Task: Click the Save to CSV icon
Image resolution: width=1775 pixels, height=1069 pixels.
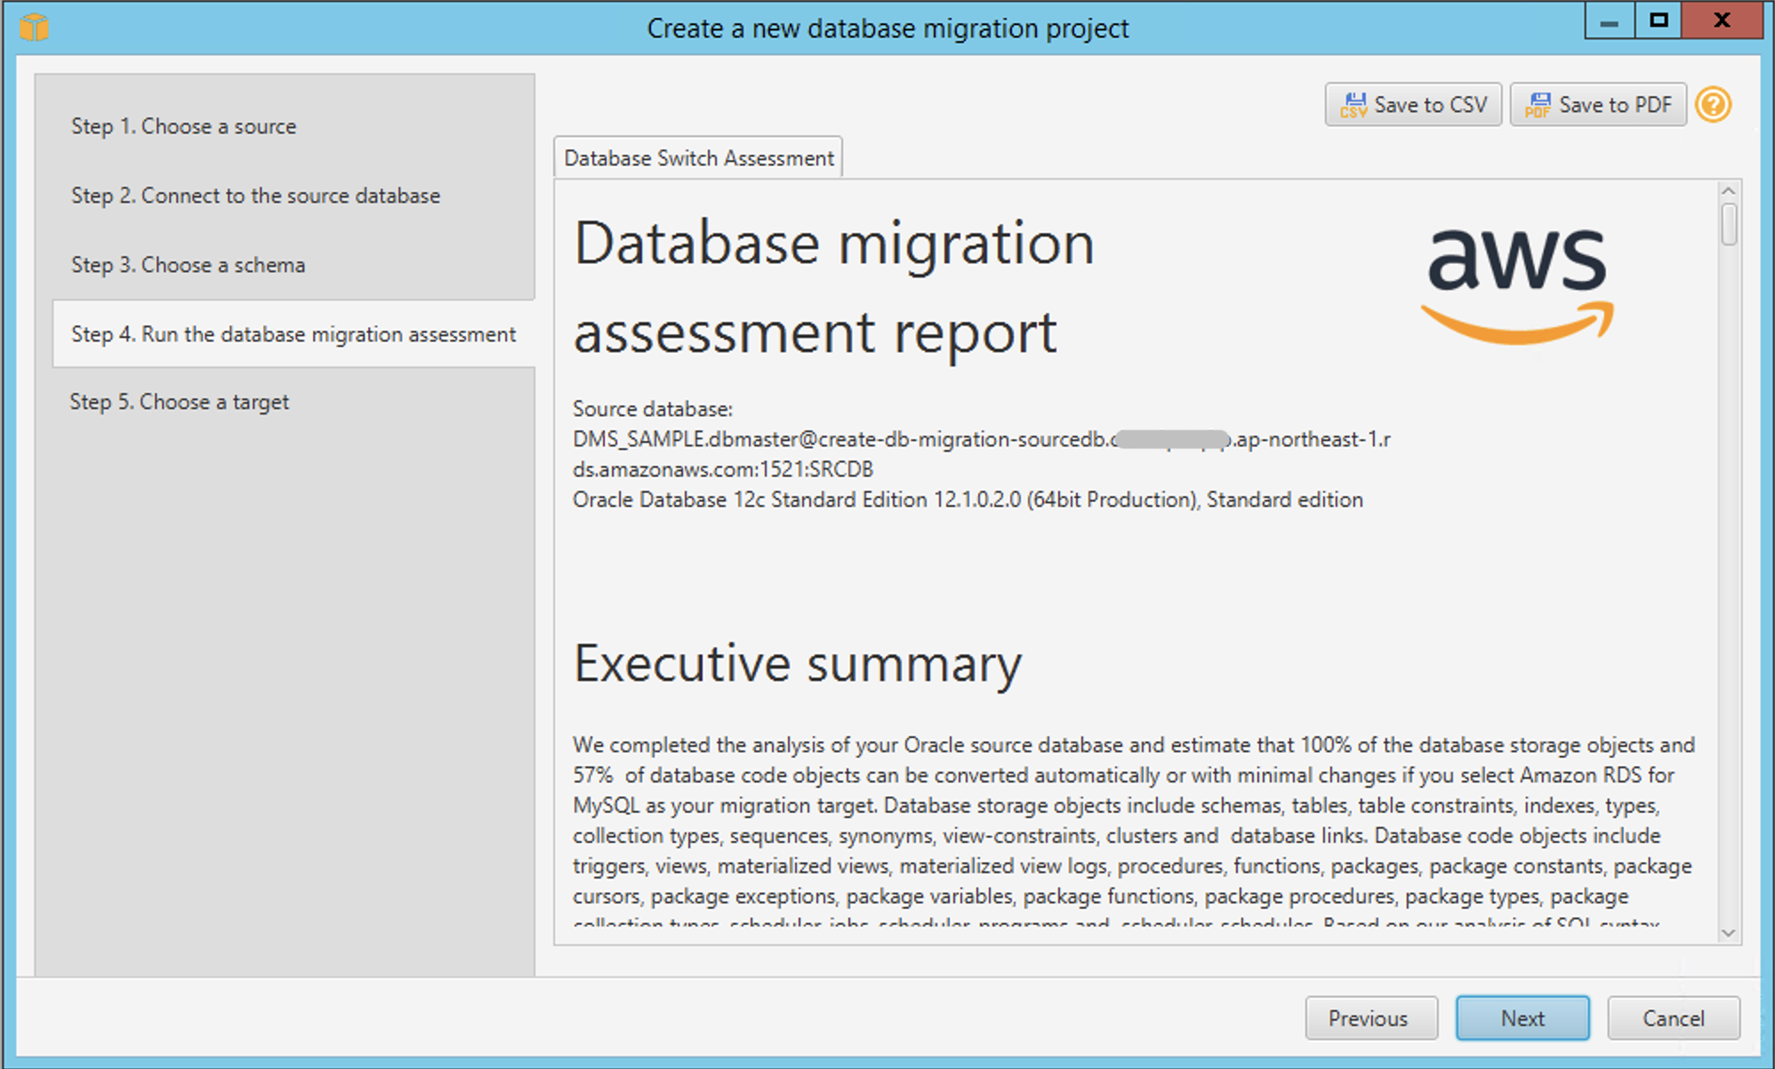Action: click(x=1412, y=104)
